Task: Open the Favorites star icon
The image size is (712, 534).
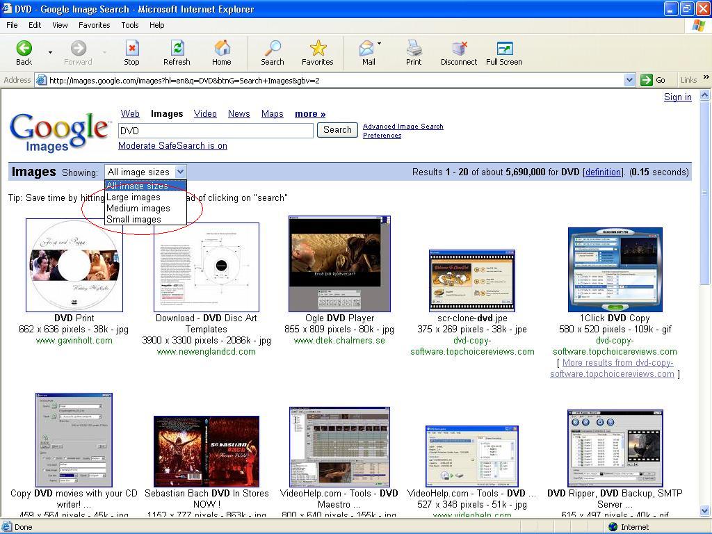Action: pos(318,48)
